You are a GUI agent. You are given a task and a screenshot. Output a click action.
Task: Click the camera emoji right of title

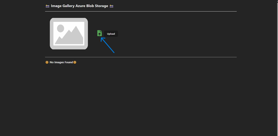point(112,6)
